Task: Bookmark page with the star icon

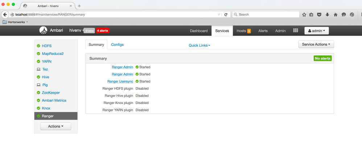Action: point(304,14)
